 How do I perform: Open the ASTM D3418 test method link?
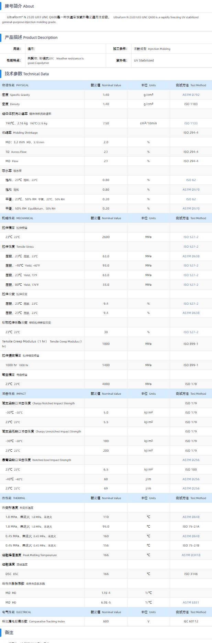tap(191, 555)
